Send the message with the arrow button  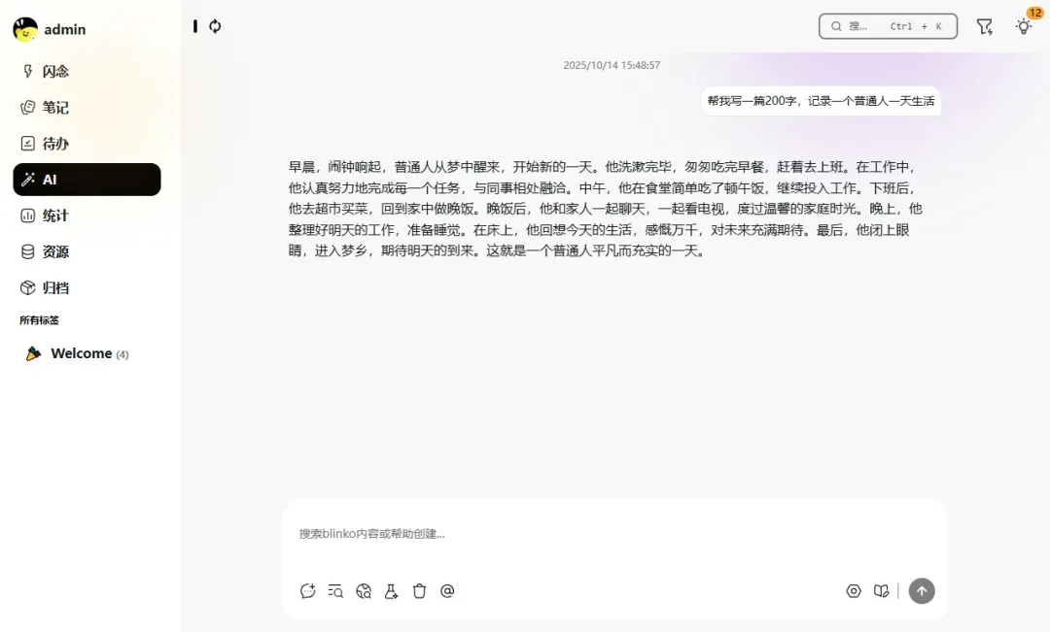pyautogui.click(x=922, y=590)
